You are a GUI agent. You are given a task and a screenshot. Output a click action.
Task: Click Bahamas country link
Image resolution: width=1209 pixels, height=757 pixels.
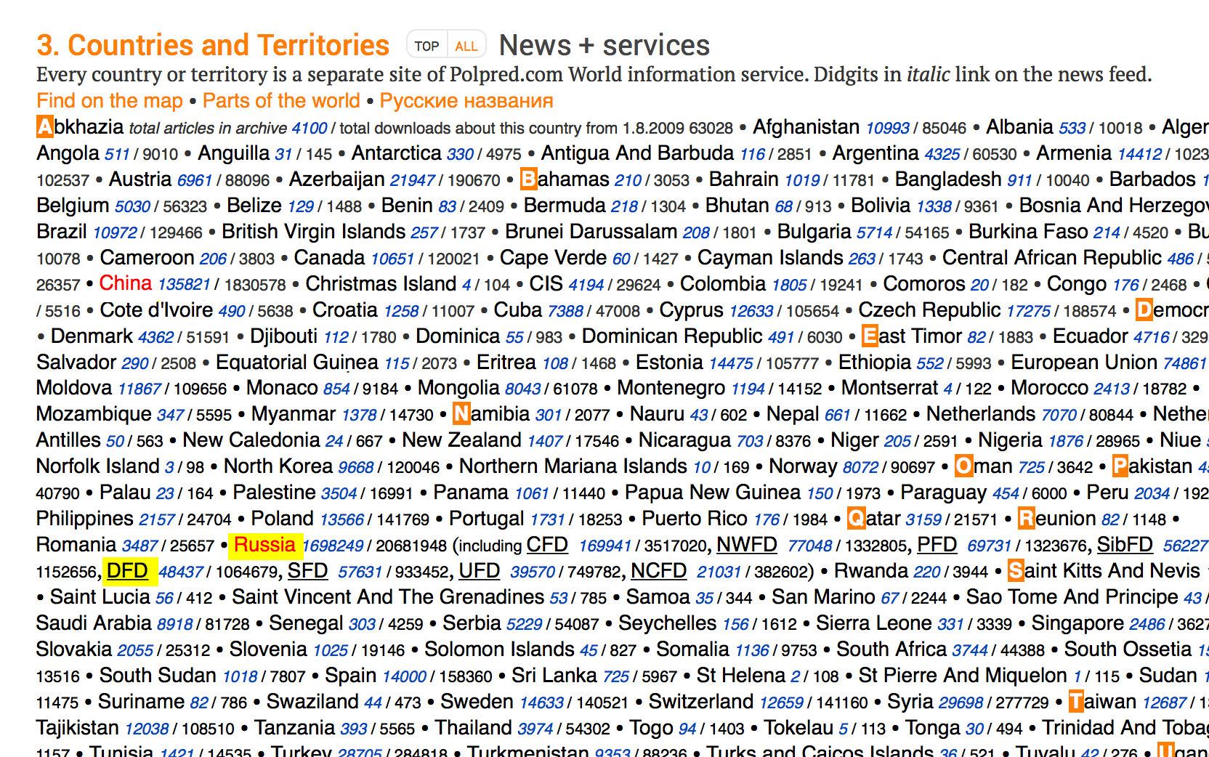pos(565,179)
